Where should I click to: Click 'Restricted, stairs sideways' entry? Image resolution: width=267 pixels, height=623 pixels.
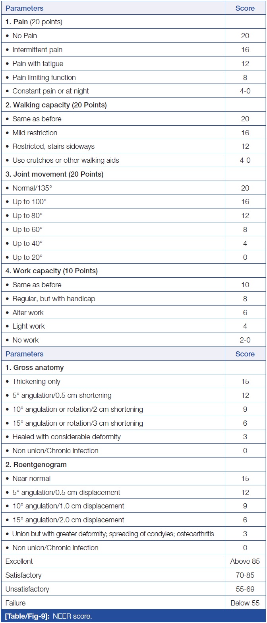click(53, 146)
